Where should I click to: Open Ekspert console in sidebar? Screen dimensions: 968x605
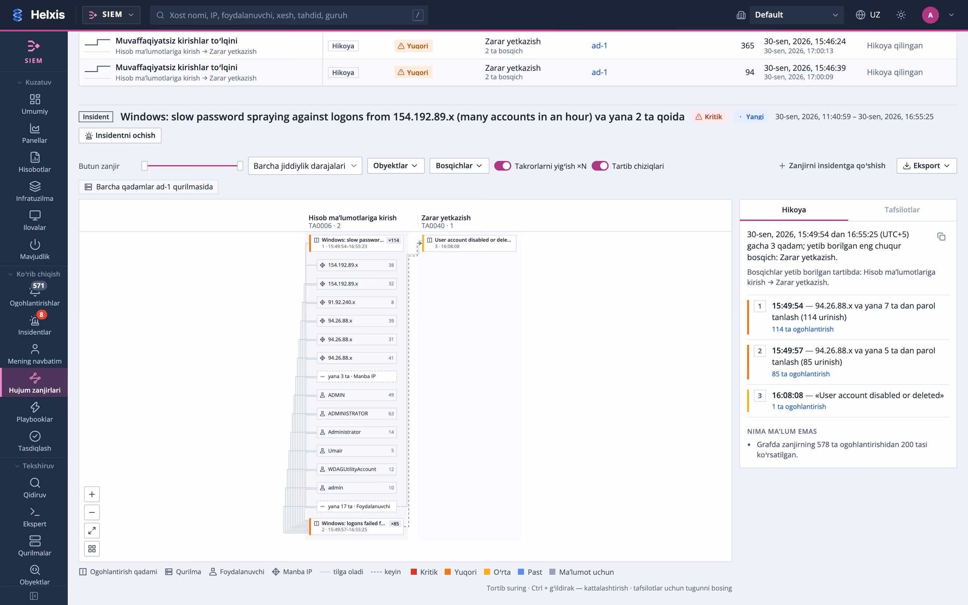34,517
